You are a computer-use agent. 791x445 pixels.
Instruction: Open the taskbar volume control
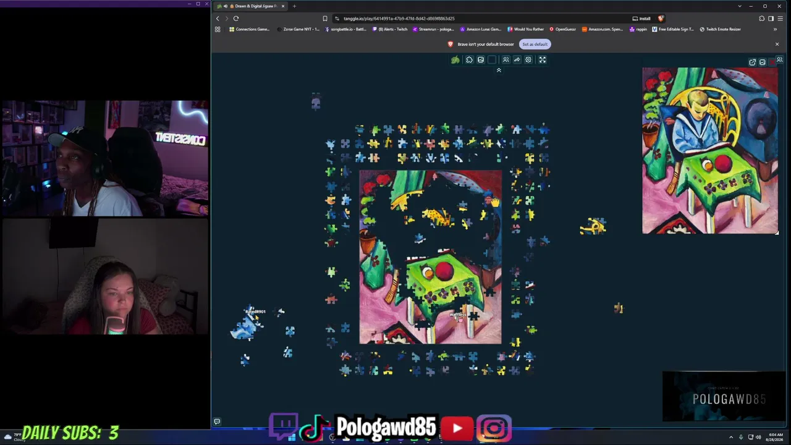point(758,437)
